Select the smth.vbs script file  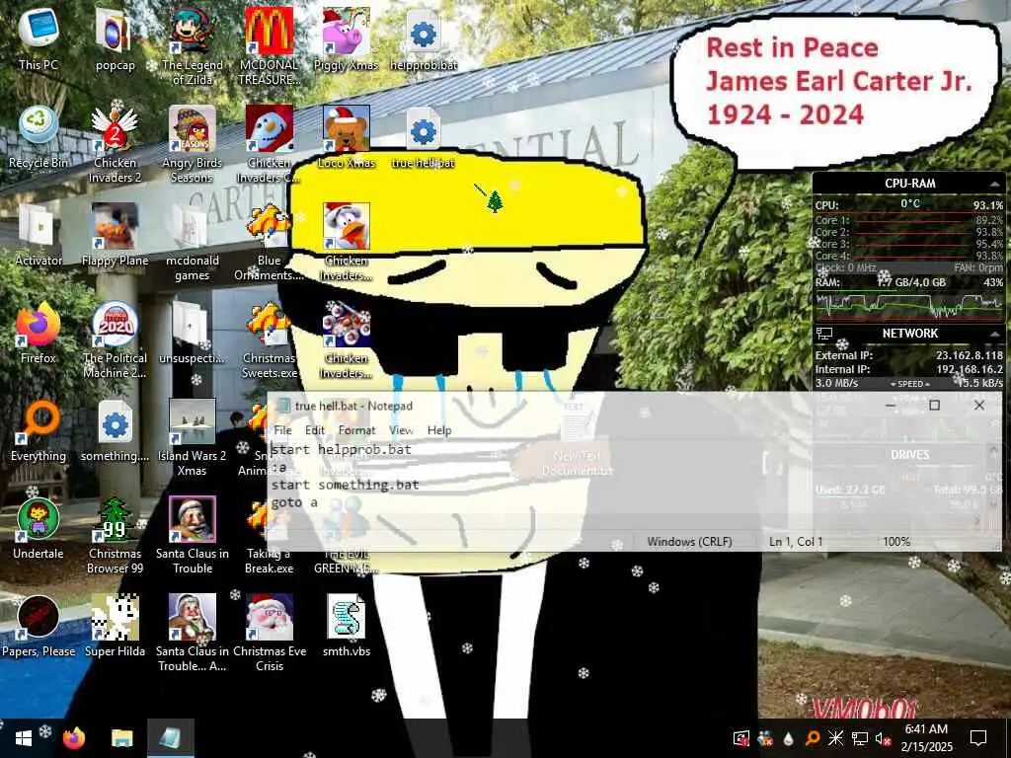[x=347, y=627]
